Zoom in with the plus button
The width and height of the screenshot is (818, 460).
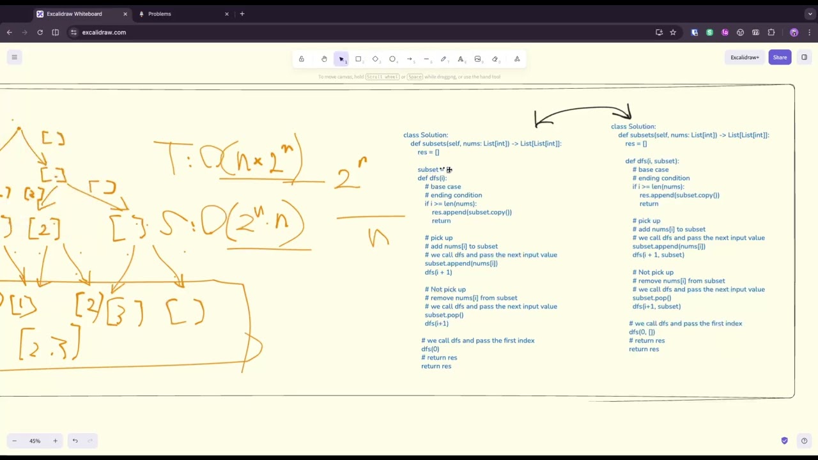[x=55, y=441]
